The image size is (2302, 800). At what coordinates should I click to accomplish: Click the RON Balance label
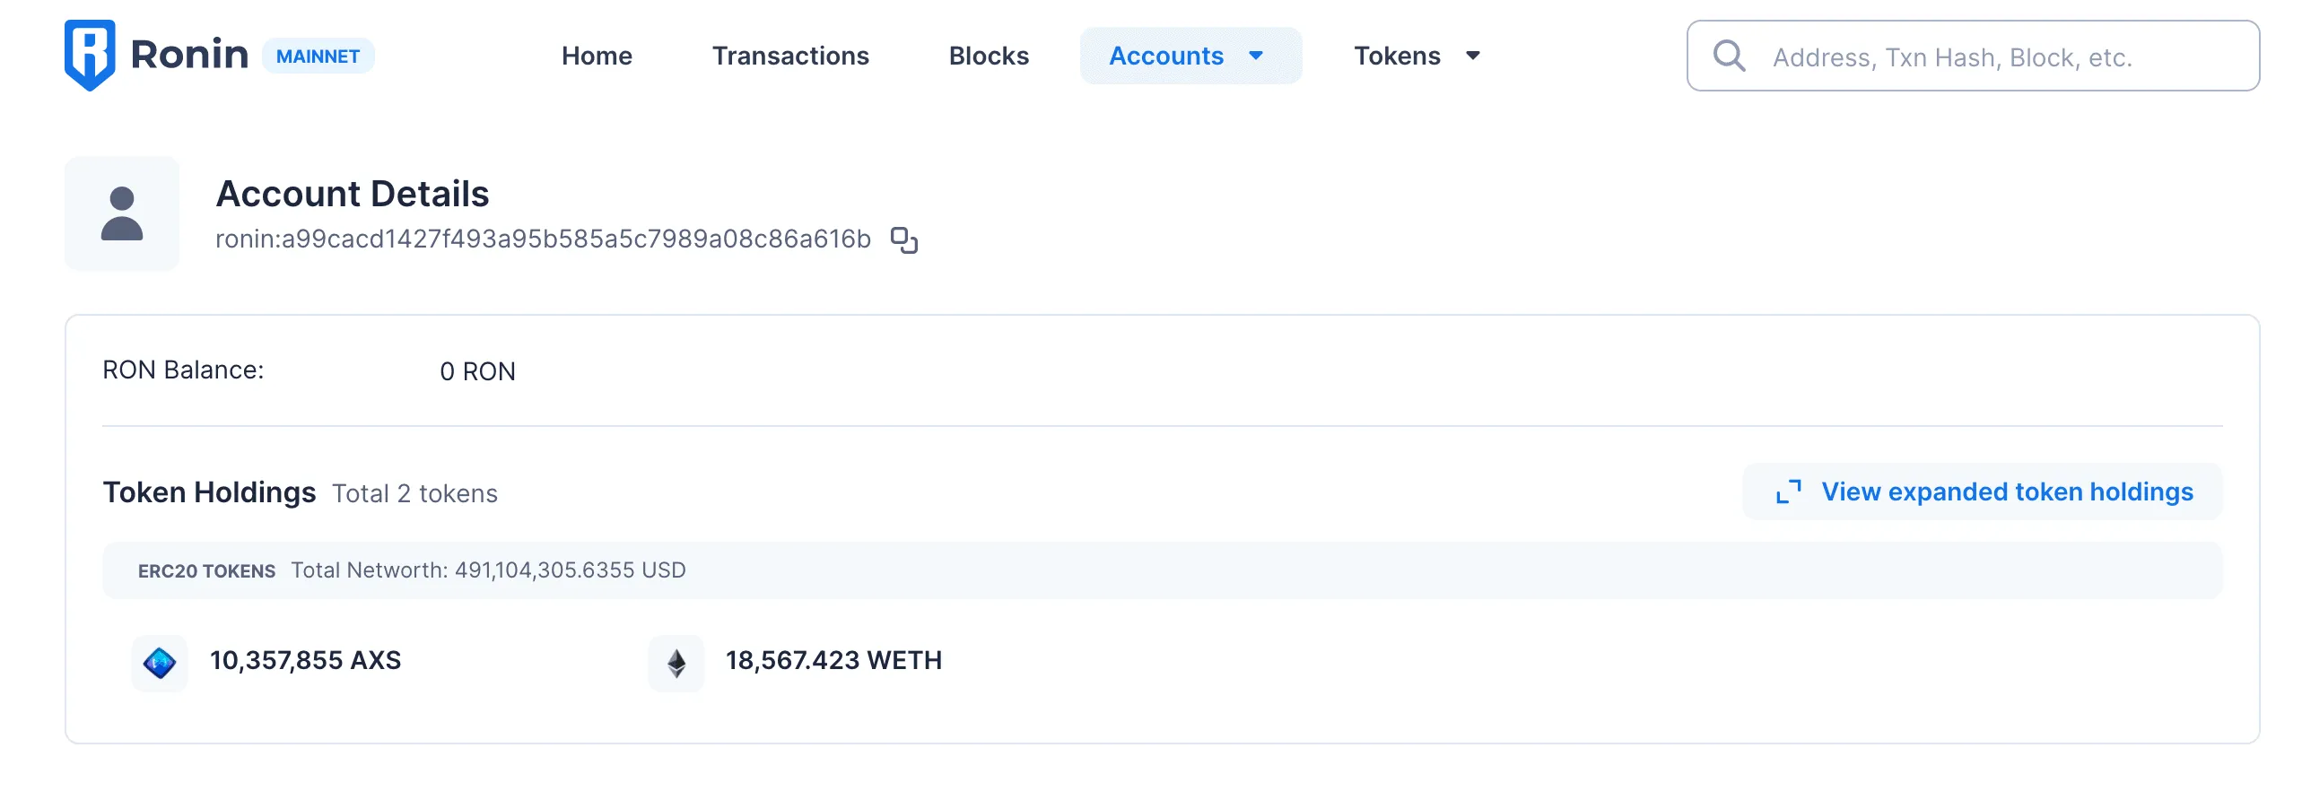(183, 370)
